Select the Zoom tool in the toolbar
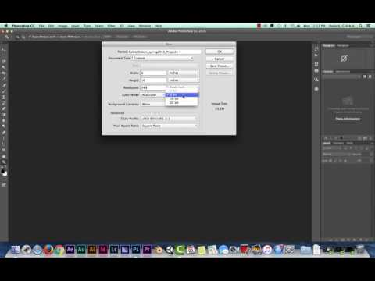Viewport: 375px width, 281px height. coord(4,162)
